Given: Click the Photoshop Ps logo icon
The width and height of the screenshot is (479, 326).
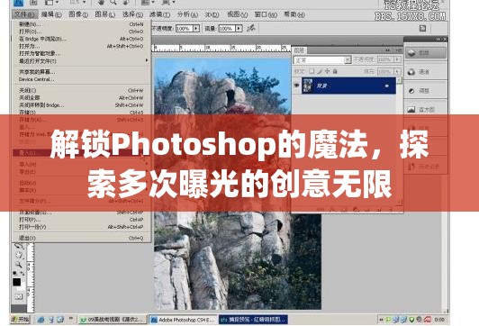Looking at the screenshot, I should point(19,3).
